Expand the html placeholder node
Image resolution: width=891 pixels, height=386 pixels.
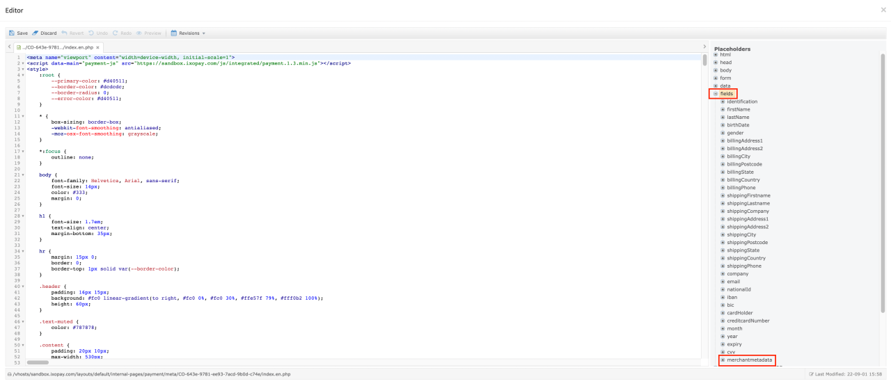click(x=716, y=54)
